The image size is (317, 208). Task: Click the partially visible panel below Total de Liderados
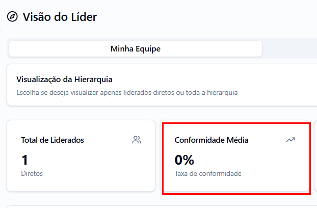coord(153,206)
